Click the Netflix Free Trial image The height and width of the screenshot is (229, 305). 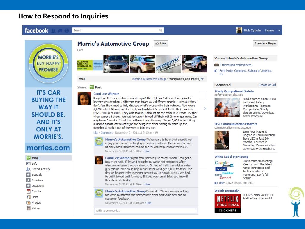coord(228,203)
